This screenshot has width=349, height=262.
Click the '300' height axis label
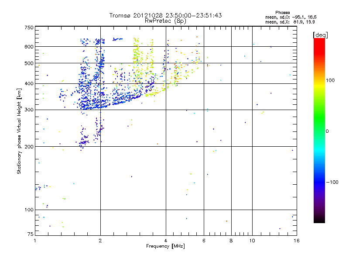click(29, 110)
